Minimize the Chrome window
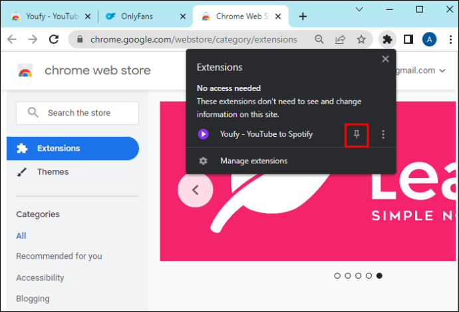This screenshot has height=312, width=459. [x=389, y=9]
